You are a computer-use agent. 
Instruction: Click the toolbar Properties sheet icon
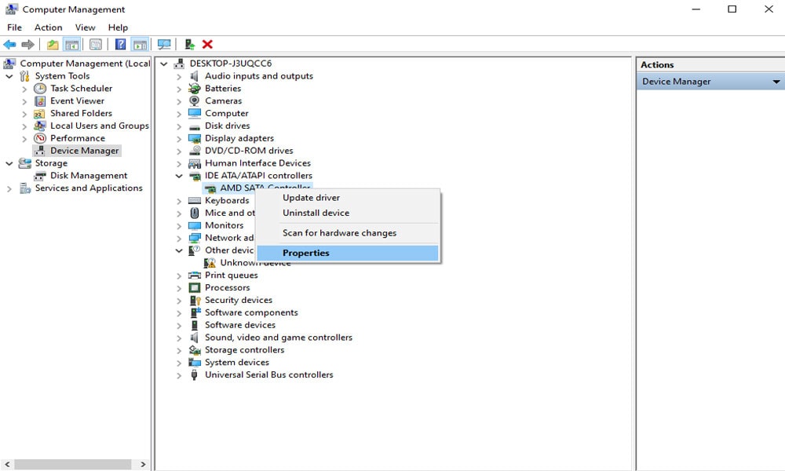96,45
